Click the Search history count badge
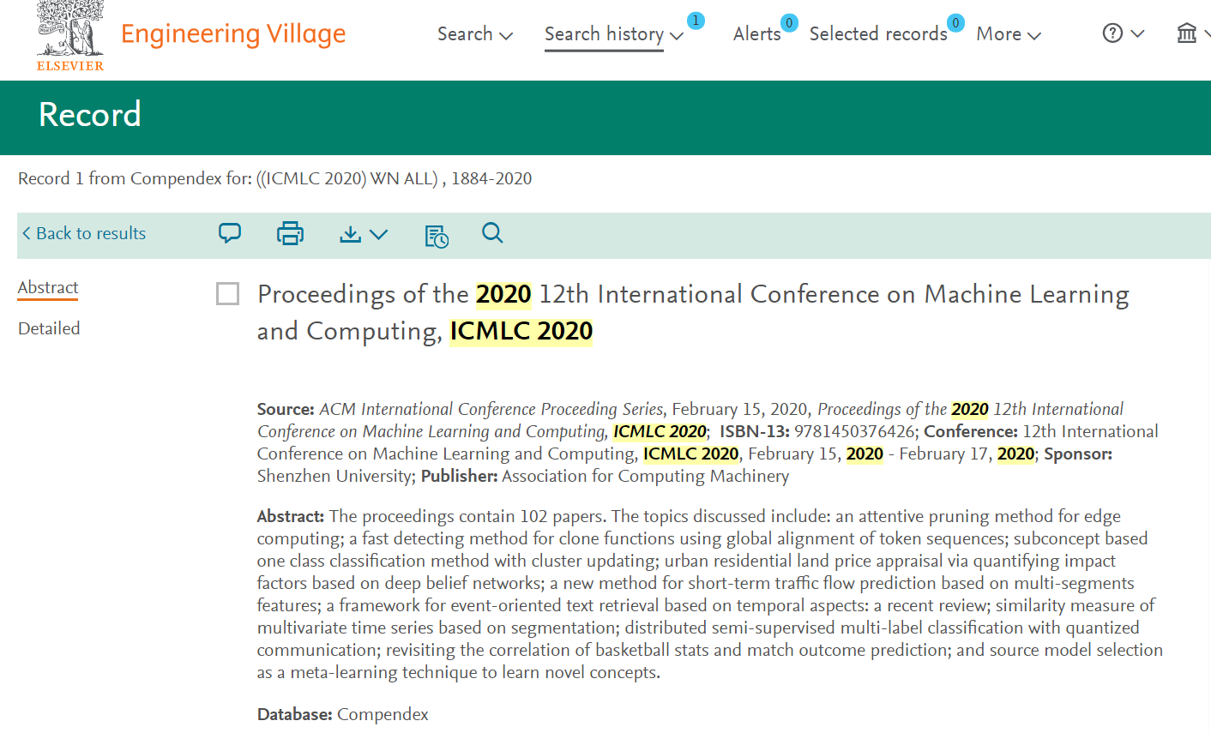The image size is (1211, 733). tap(696, 21)
